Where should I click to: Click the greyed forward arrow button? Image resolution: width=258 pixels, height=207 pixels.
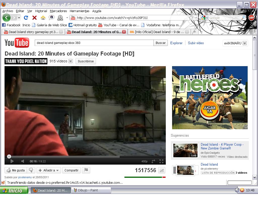14,18
